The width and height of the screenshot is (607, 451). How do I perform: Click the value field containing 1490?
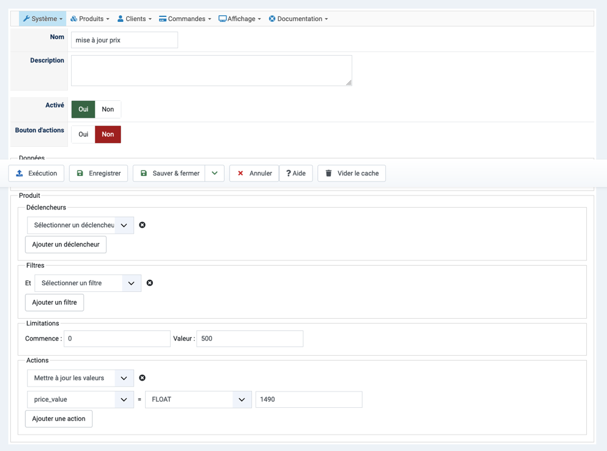(x=309, y=399)
